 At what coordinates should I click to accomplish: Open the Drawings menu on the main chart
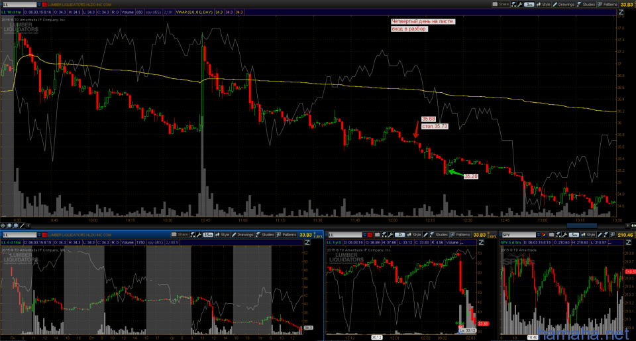click(564, 5)
